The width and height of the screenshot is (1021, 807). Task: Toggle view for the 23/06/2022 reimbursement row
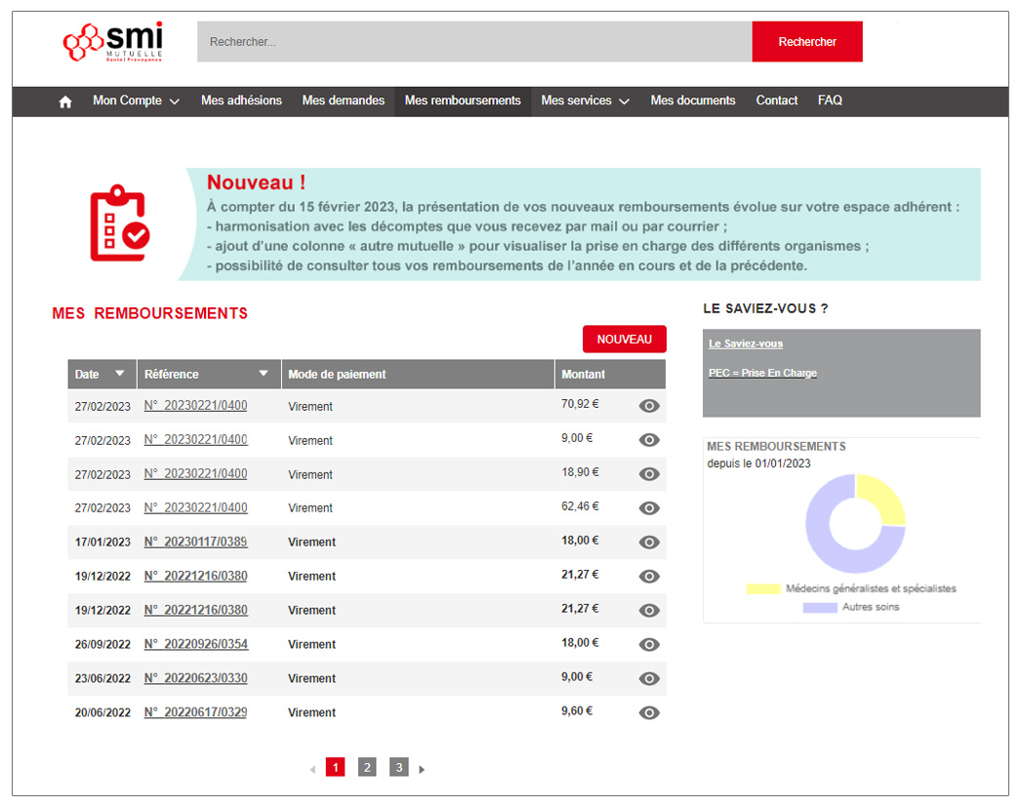[649, 679]
